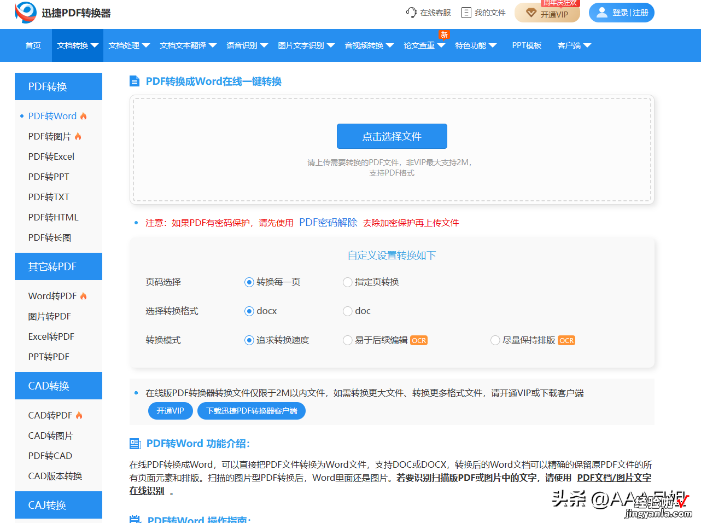Select 追求转换速度 conversion mode

coord(249,340)
